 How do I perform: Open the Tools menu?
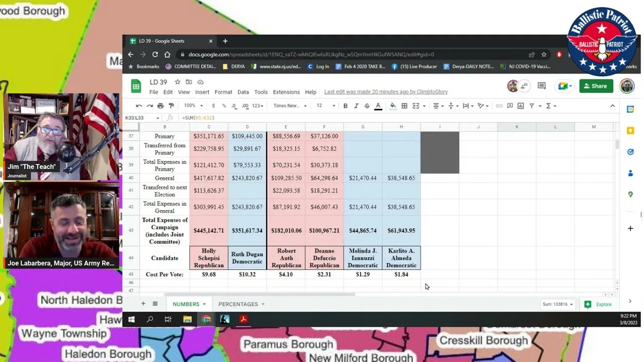(261, 92)
